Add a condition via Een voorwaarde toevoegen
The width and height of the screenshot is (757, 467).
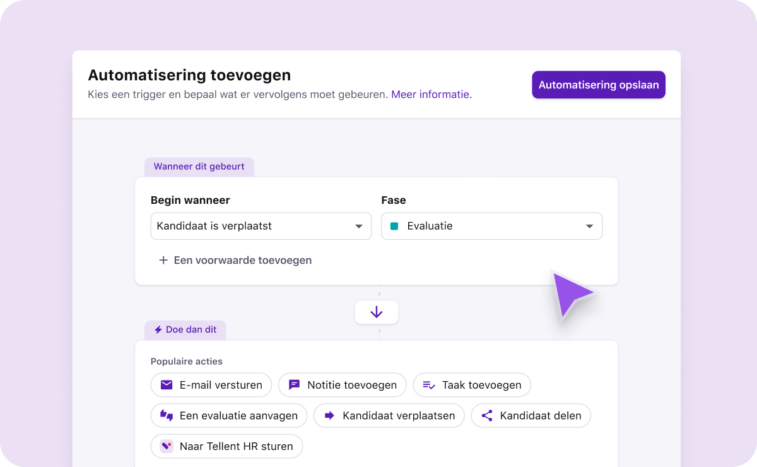click(x=242, y=260)
